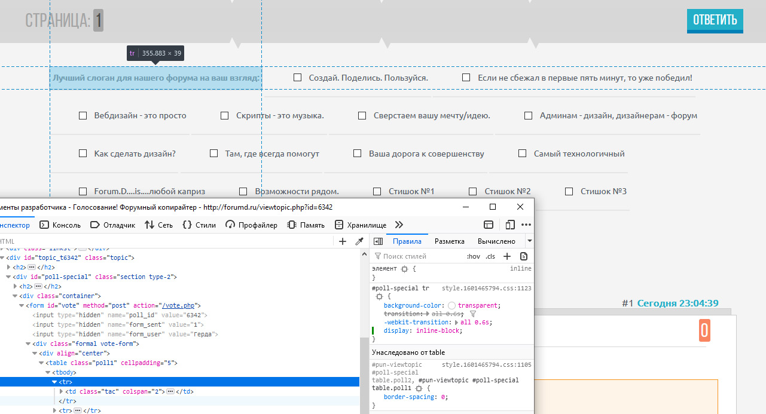Focus the Поиск стилей filter field
The height and width of the screenshot is (414, 766).
(x=419, y=256)
